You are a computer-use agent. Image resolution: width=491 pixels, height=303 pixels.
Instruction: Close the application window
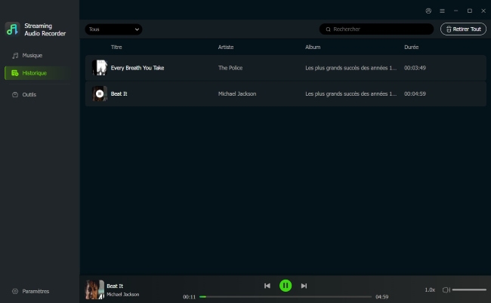(x=483, y=11)
